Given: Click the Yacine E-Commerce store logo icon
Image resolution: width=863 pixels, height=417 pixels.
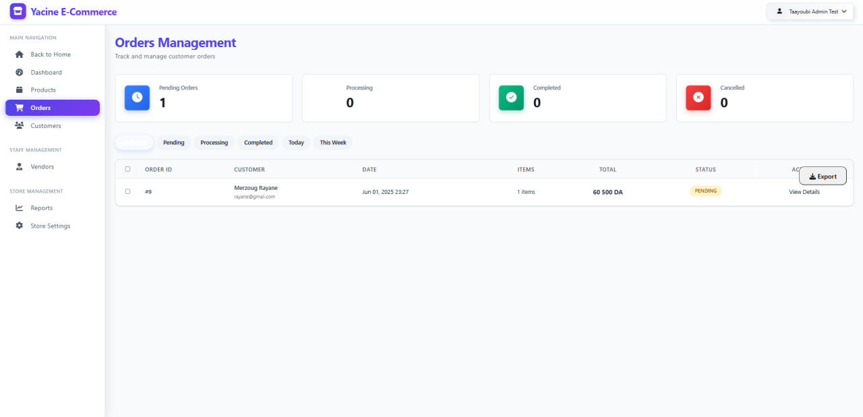Looking at the screenshot, I should (18, 11).
